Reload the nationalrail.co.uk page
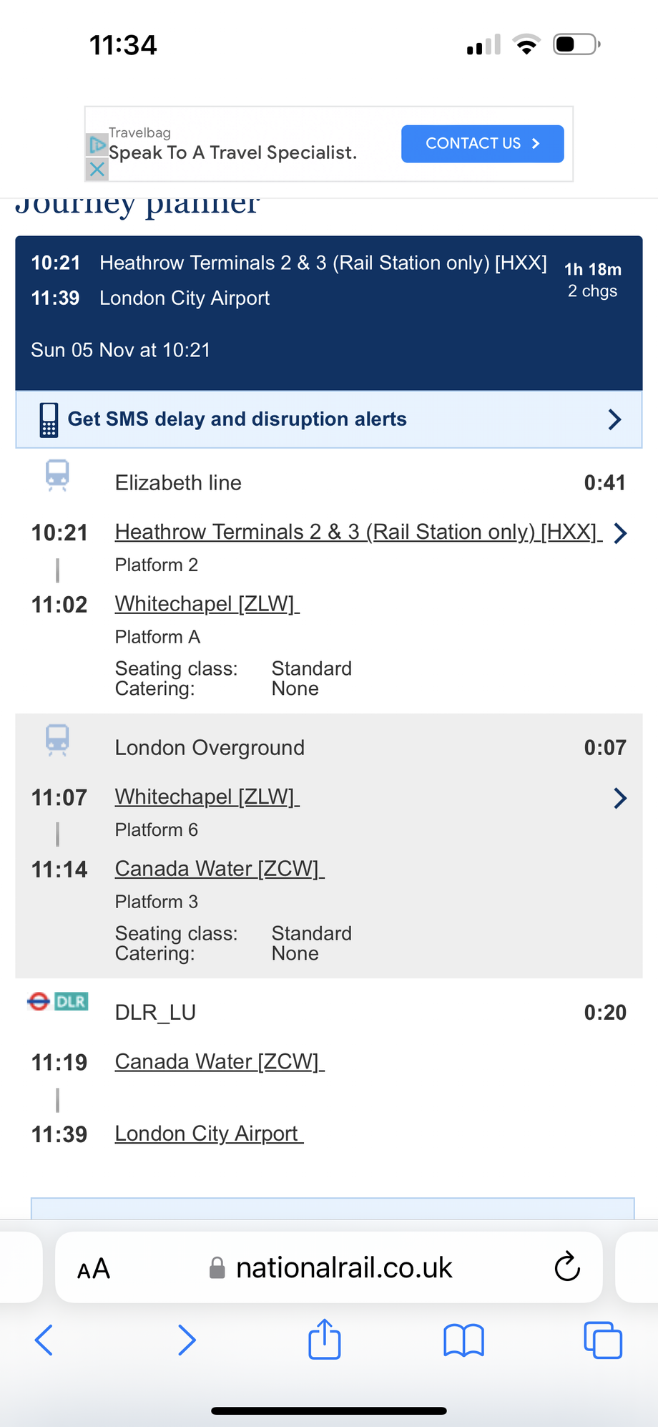The height and width of the screenshot is (1427, 658). (x=567, y=1267)
